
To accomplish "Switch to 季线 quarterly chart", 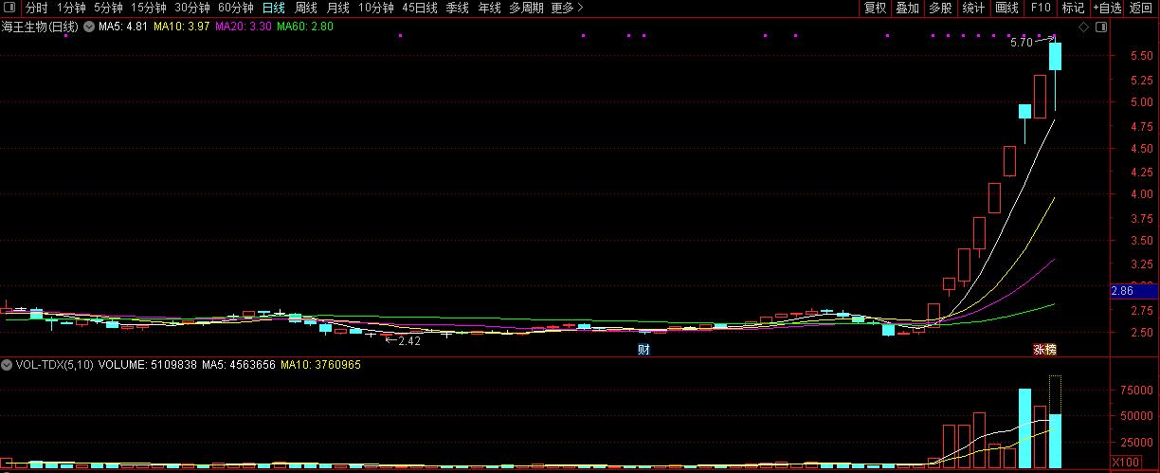I will pos(458,8).
